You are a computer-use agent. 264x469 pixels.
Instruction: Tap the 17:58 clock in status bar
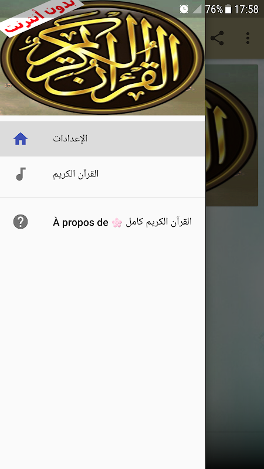click(246, 9)
